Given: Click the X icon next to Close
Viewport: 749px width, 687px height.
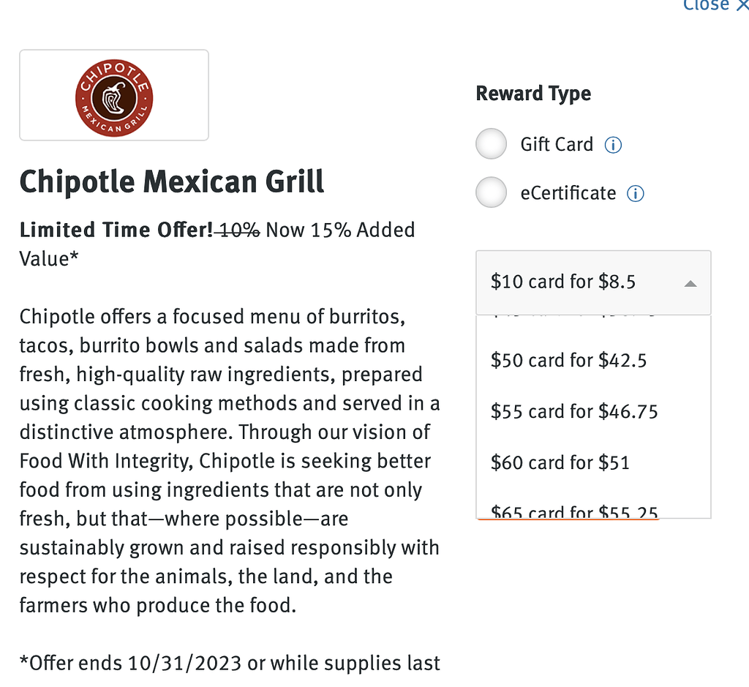Looking at the screenshot, I should pos(741,6).
